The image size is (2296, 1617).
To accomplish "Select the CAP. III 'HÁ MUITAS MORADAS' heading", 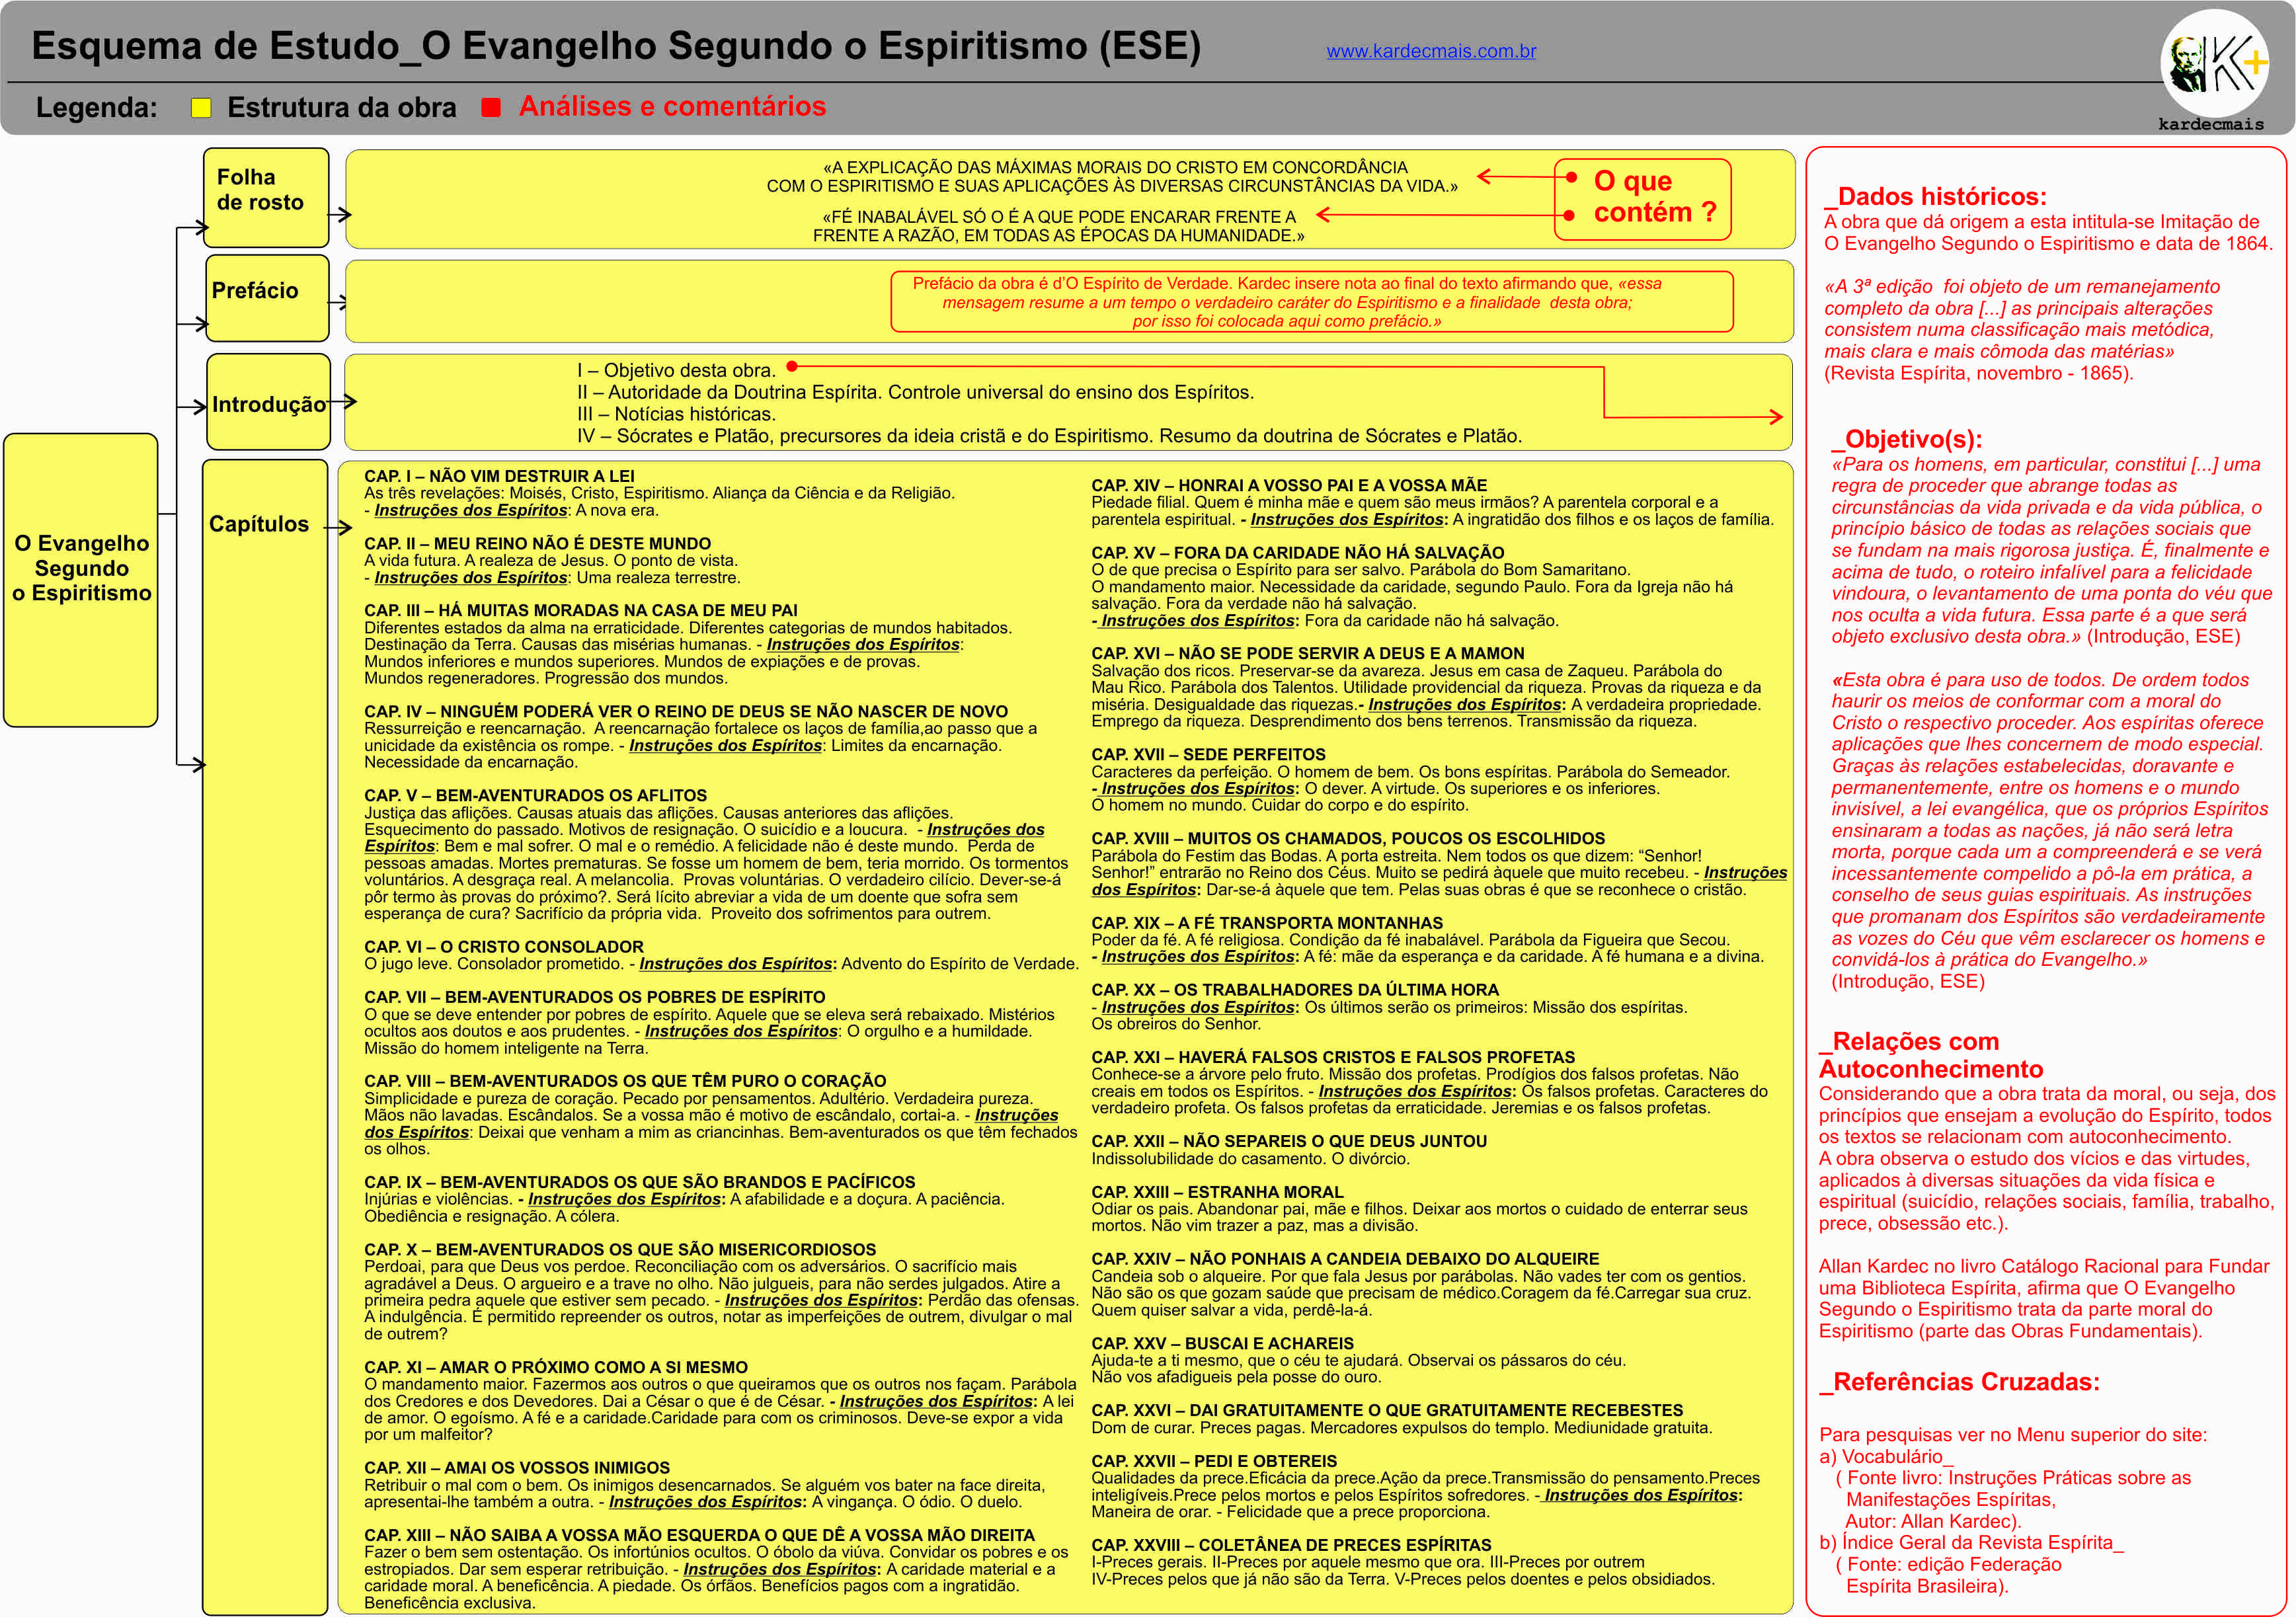I will click(x=581, y=610).
